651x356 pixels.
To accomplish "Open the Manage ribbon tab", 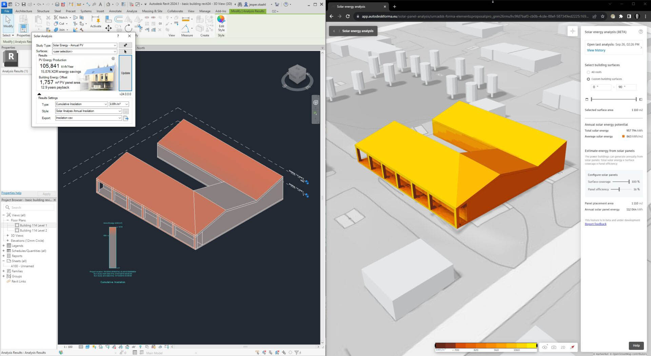I will click(x=205, y=11).
